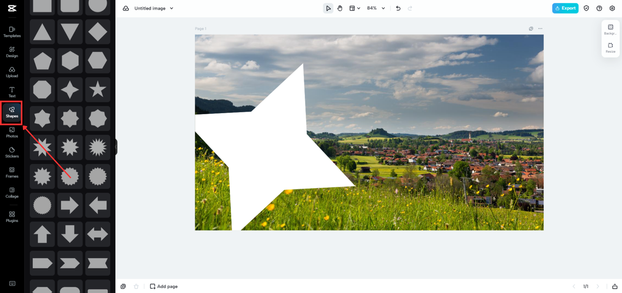Insert the scalloped seal beside right arrow
Screen dimensions: 622x293
42,206
